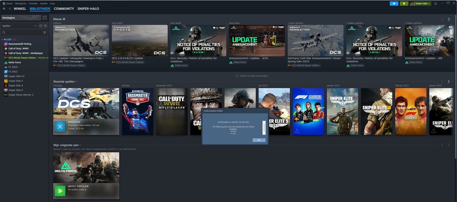This screenshot has height=202, width=457.
Task: Open settings gear next to Nieuw
Action: tap(64, 19)
